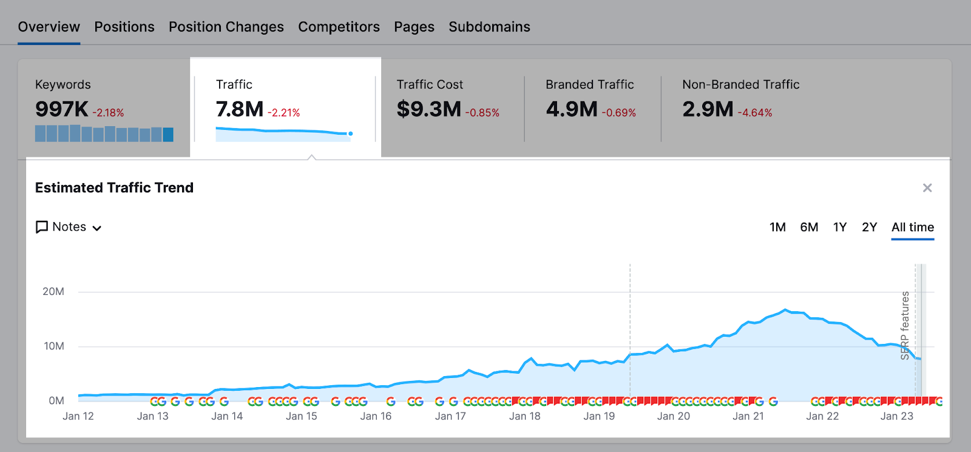971x452 pixels.
Task: Select the Keywords metric card
Action: tap(104, 108)
